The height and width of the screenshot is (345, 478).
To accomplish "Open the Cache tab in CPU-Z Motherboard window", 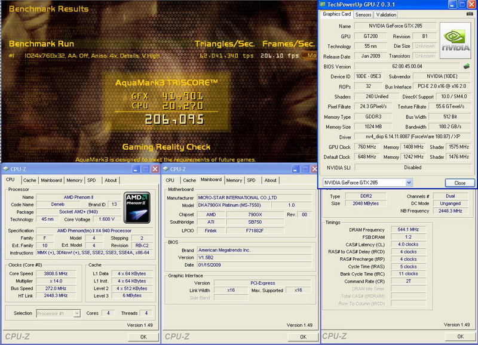I will click(189, 180).
